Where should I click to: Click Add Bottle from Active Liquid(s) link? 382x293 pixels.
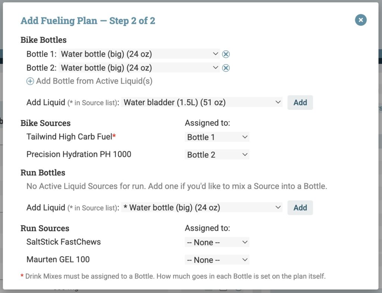94,81
